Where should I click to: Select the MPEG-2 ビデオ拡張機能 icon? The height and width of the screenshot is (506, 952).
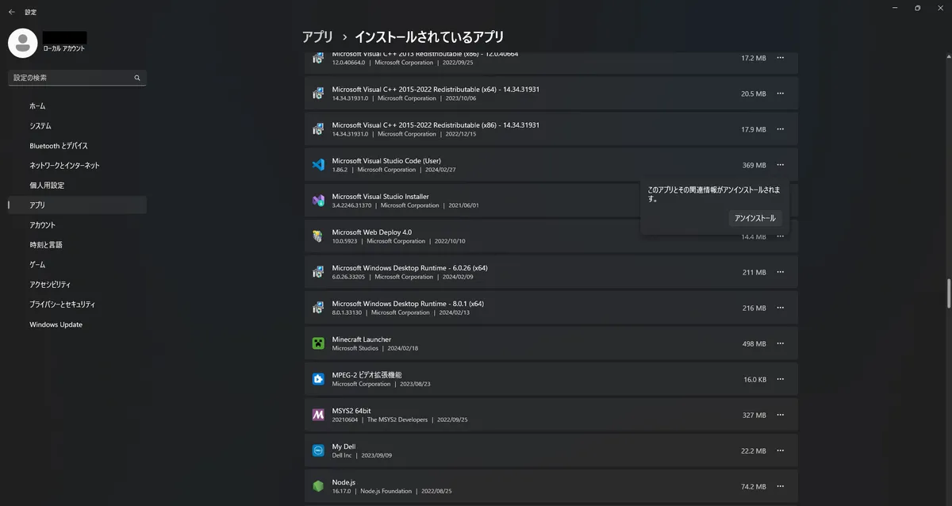pos(318,378)
